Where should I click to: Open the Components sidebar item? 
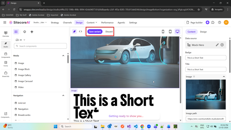point(6,55)
